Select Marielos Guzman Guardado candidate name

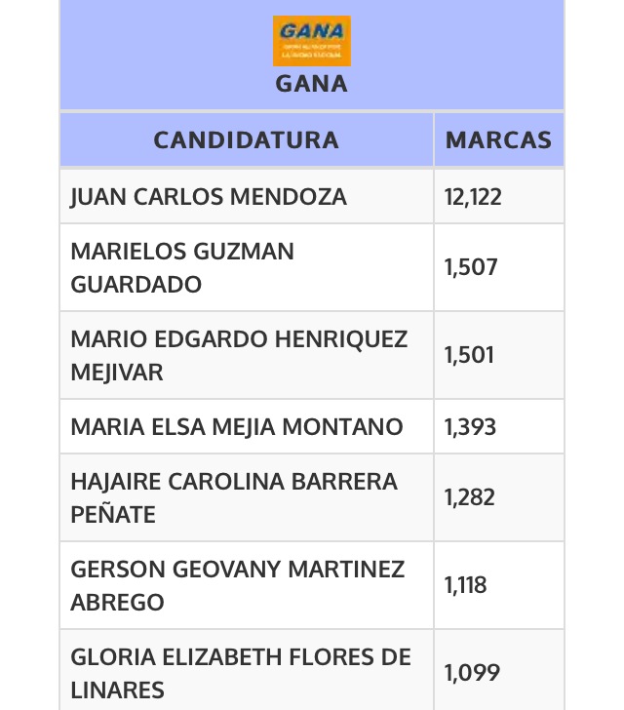182,267
